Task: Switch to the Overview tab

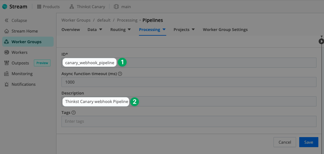Action: pyautogui.click(x=71, y=30)
